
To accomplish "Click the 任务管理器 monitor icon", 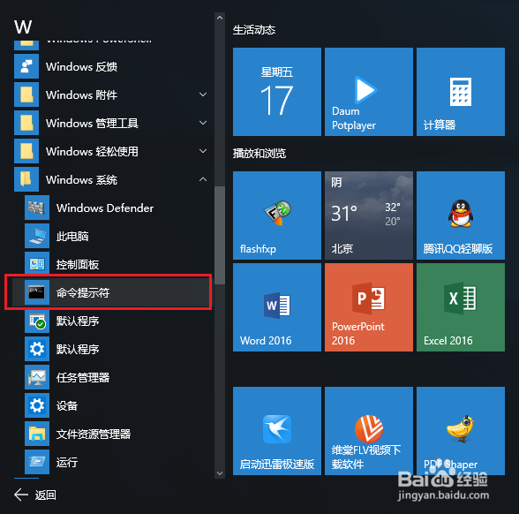I will (x=37, y=377).
